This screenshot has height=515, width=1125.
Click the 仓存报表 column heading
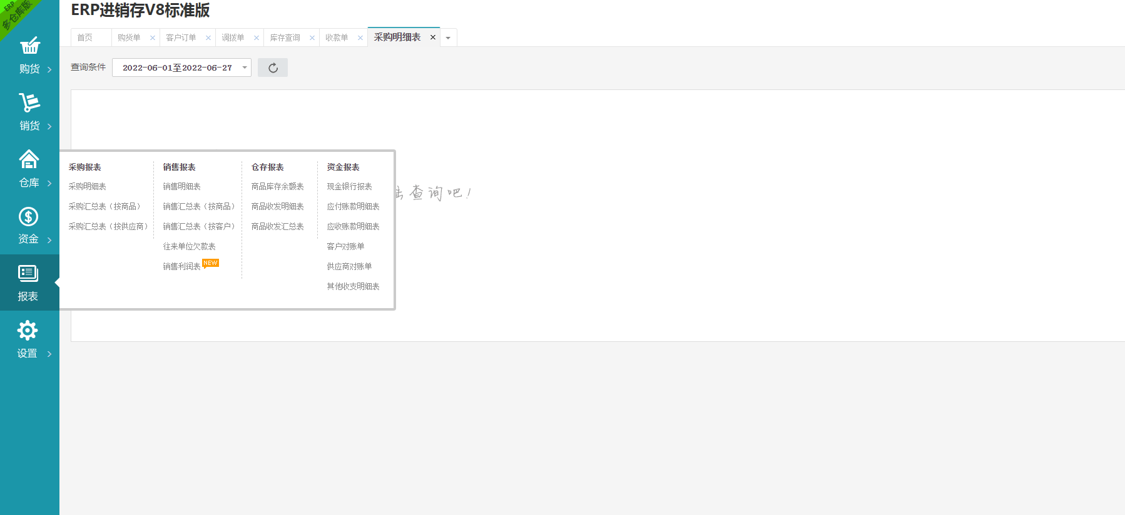pyautogui.click(x=268, y=167)
